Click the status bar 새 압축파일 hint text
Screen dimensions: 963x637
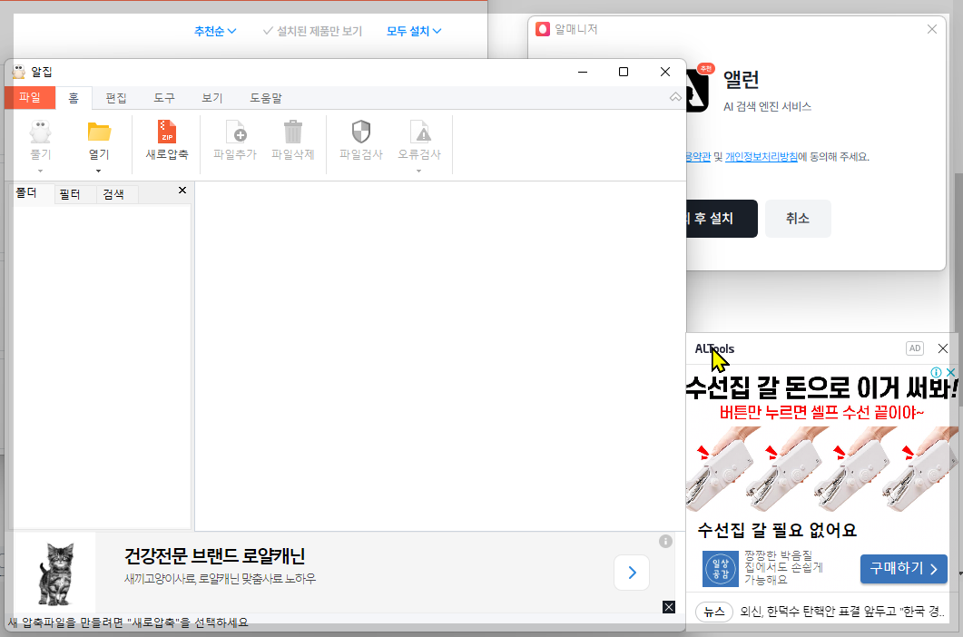[128, 622]
